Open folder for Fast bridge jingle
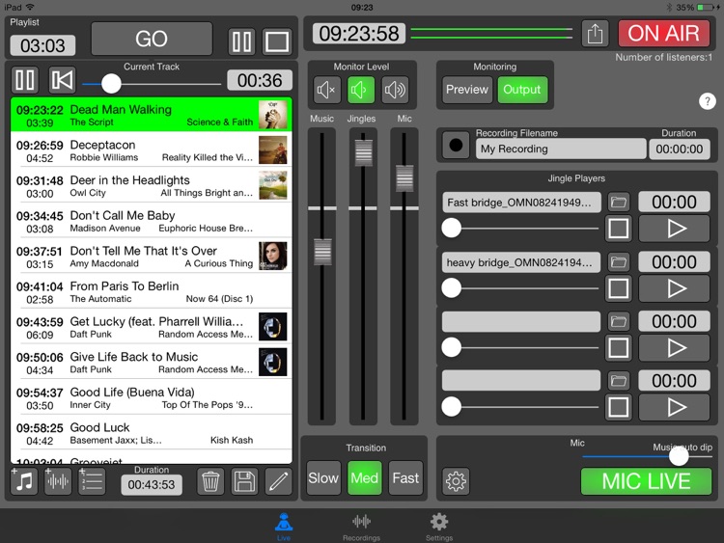 (618, 203)
